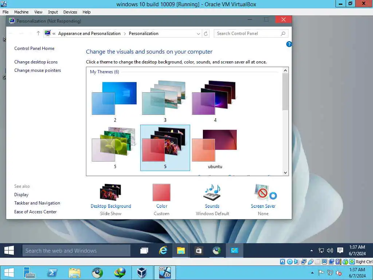Click the guest volume speaker icon

330,250
